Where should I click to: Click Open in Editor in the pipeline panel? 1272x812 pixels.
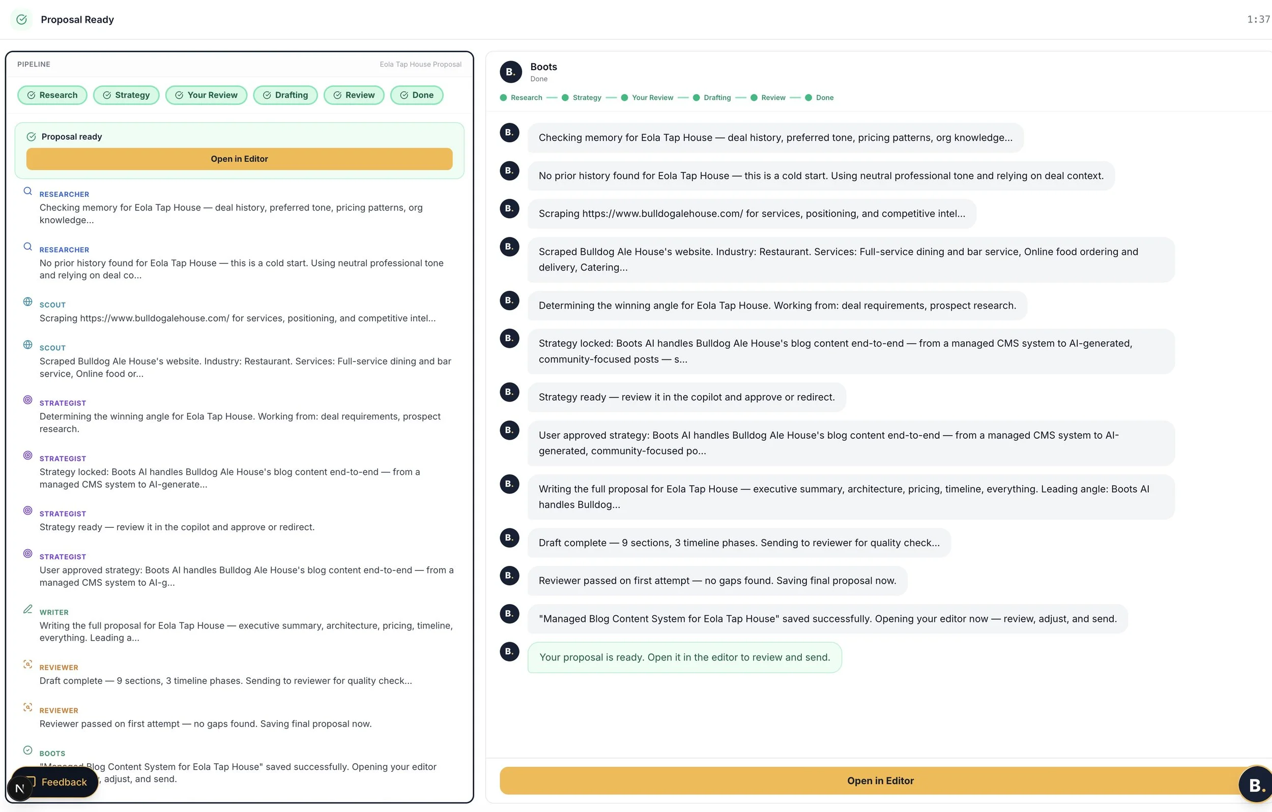click(x=239, y=159)
